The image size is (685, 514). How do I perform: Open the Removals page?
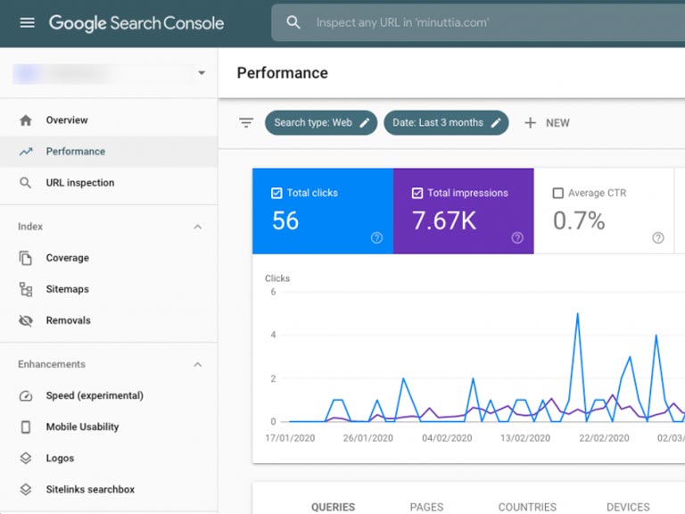[108, 320]
